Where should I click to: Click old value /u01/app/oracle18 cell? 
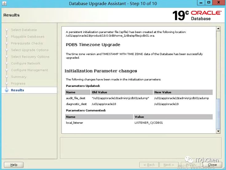pos(104,104)
